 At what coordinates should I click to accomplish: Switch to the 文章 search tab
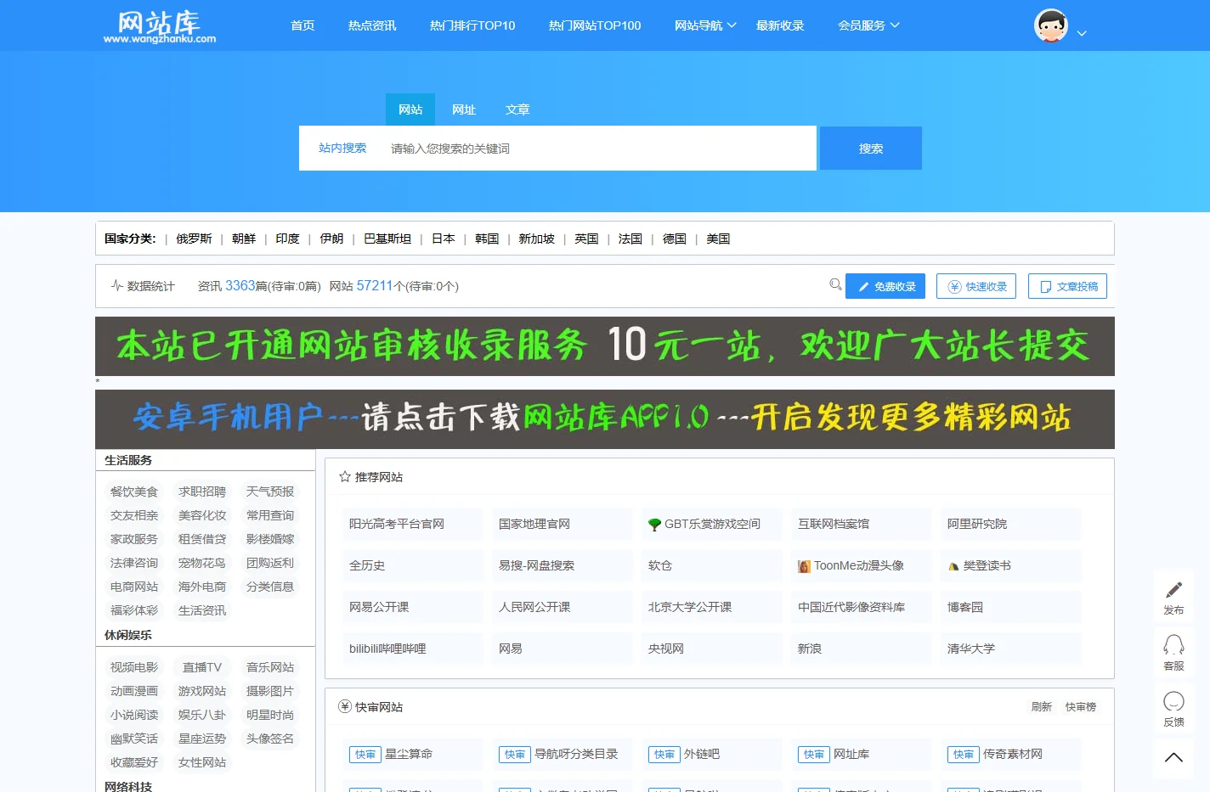pos(517,110)
